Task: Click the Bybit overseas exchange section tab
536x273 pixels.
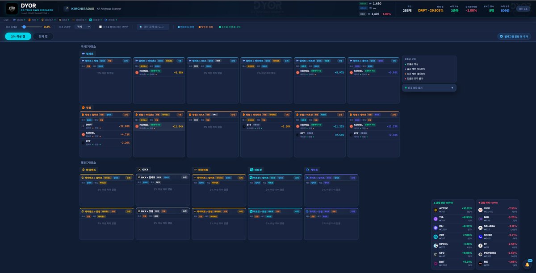Action: [201, 170]
